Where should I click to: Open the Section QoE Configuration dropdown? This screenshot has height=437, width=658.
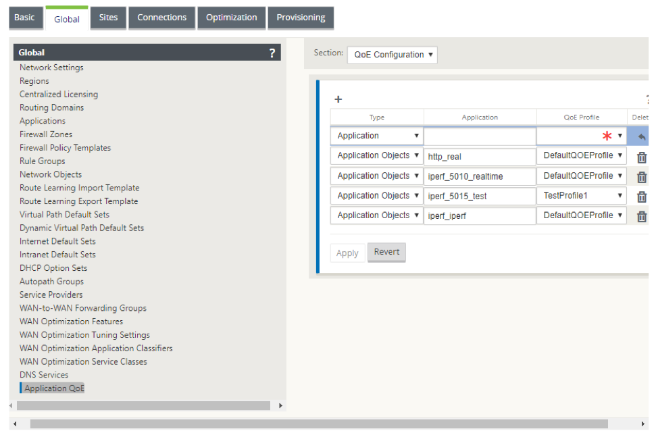coord(393,55)
